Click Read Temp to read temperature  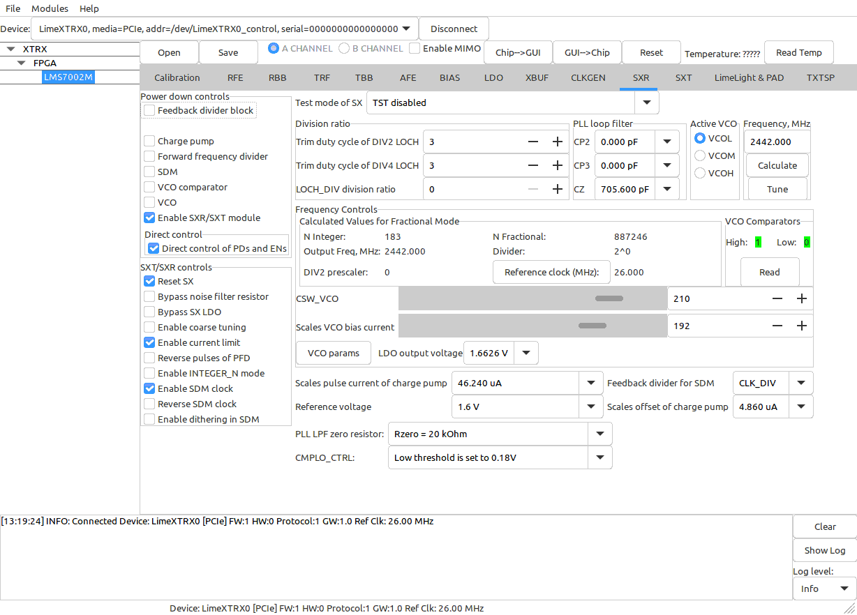(x=798, y=52)
